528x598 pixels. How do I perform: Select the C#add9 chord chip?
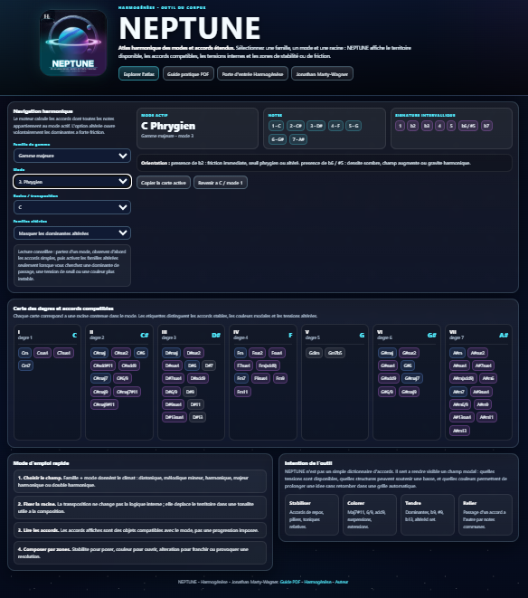129,365
